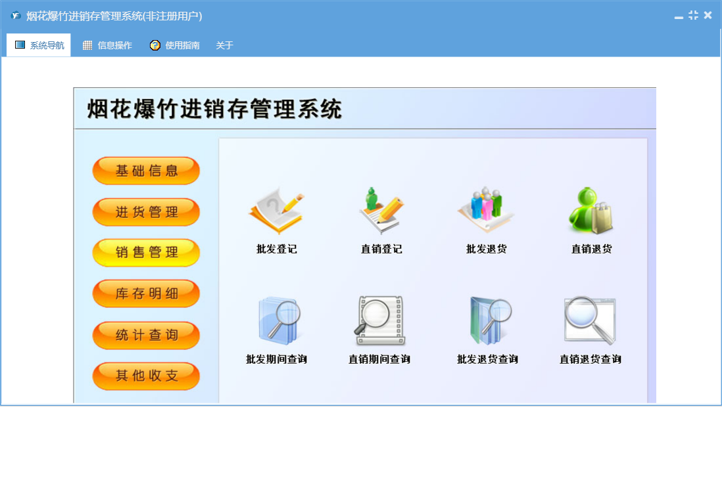This screenshot has height=478, width=722.
Task: Restore down the window size
Action: 693,15
